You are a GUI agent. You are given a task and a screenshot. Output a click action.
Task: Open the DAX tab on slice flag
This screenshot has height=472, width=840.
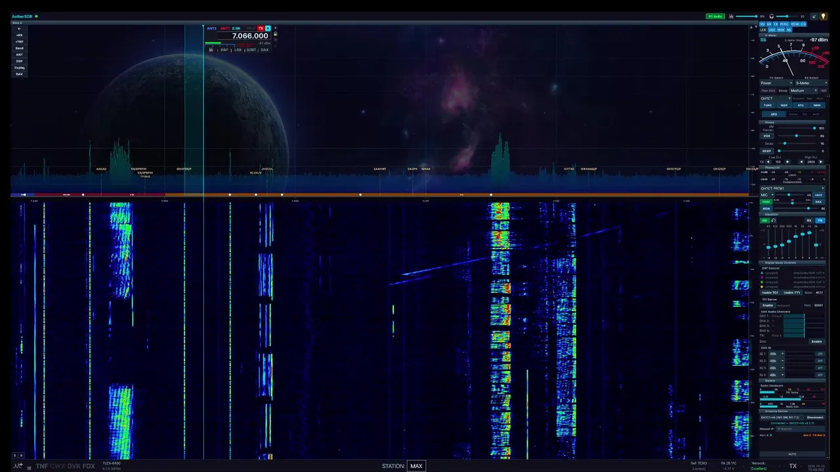coord(264,50)
